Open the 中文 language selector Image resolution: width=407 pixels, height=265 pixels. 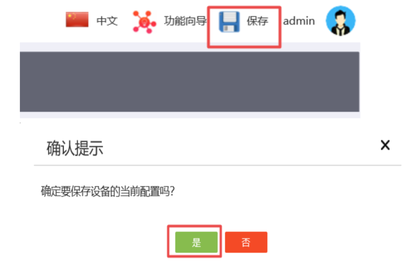pyautogui.click(x=107, y=21)
